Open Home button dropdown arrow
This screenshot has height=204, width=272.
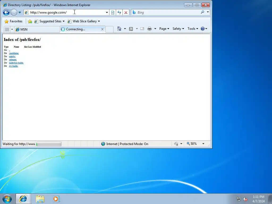(x=125, y=29)
